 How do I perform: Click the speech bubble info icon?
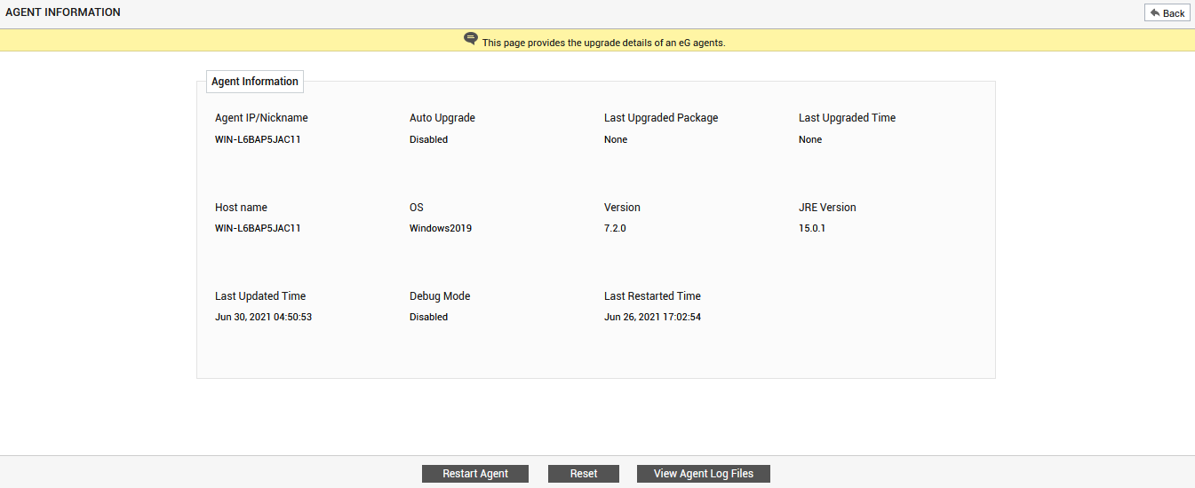tap(471, 40)
